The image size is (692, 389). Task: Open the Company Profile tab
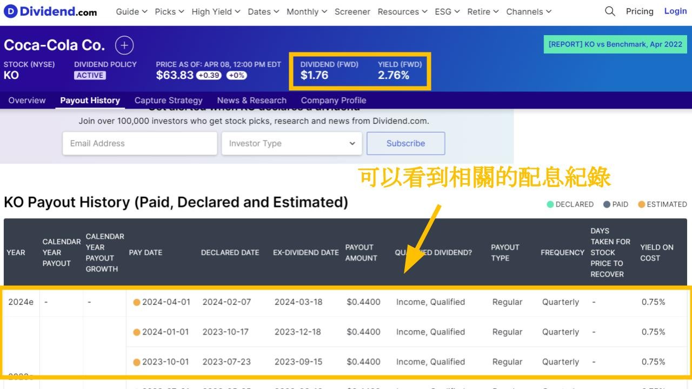(x=333, y=100)
